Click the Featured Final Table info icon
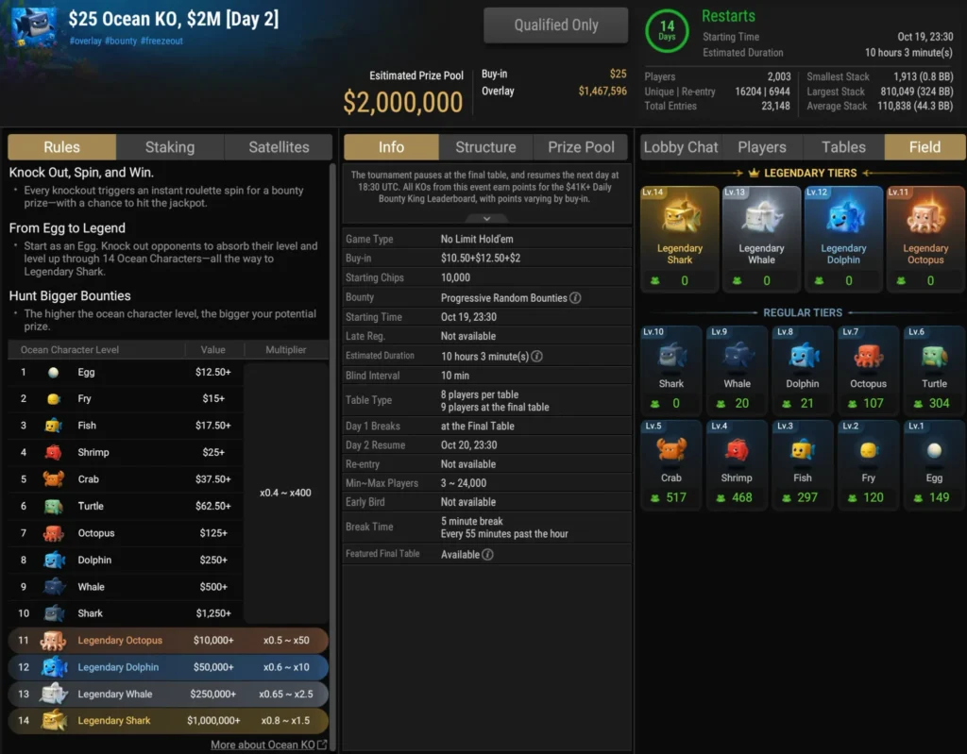The width and height of the screenshot is (967, 754). point(488,554)
